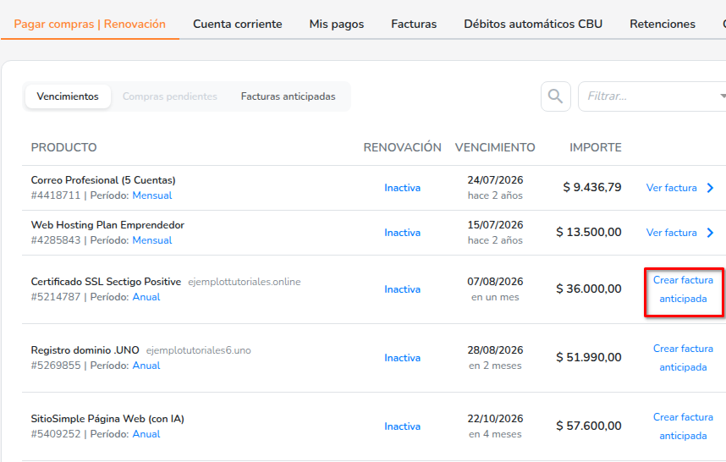Open the Retenciones tab

click(663, 24)
